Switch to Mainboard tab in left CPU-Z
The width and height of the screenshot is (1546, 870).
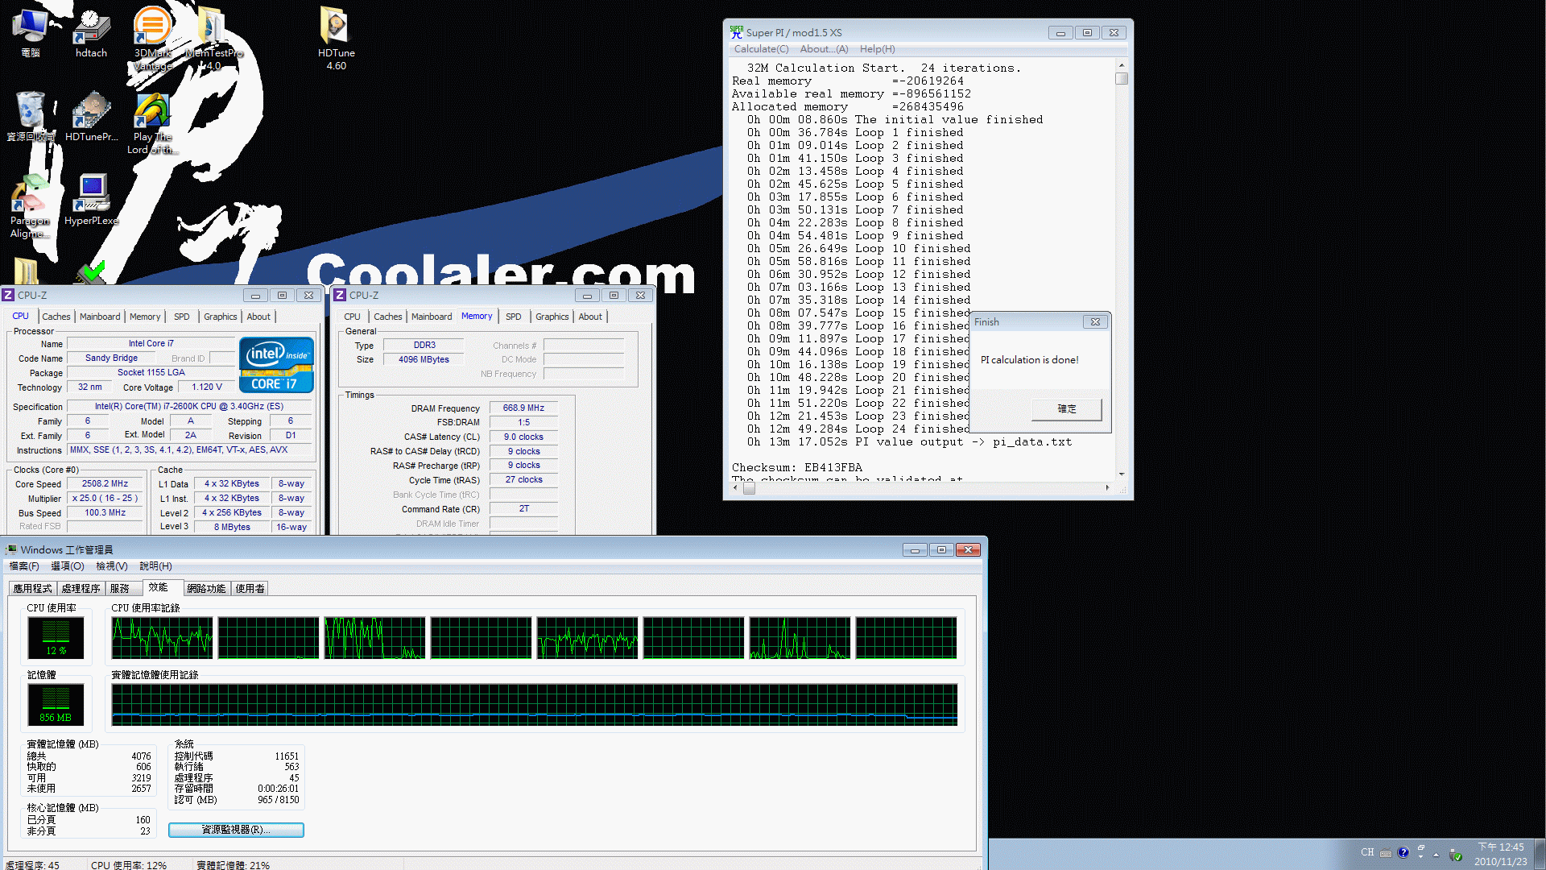pos(100,317)
